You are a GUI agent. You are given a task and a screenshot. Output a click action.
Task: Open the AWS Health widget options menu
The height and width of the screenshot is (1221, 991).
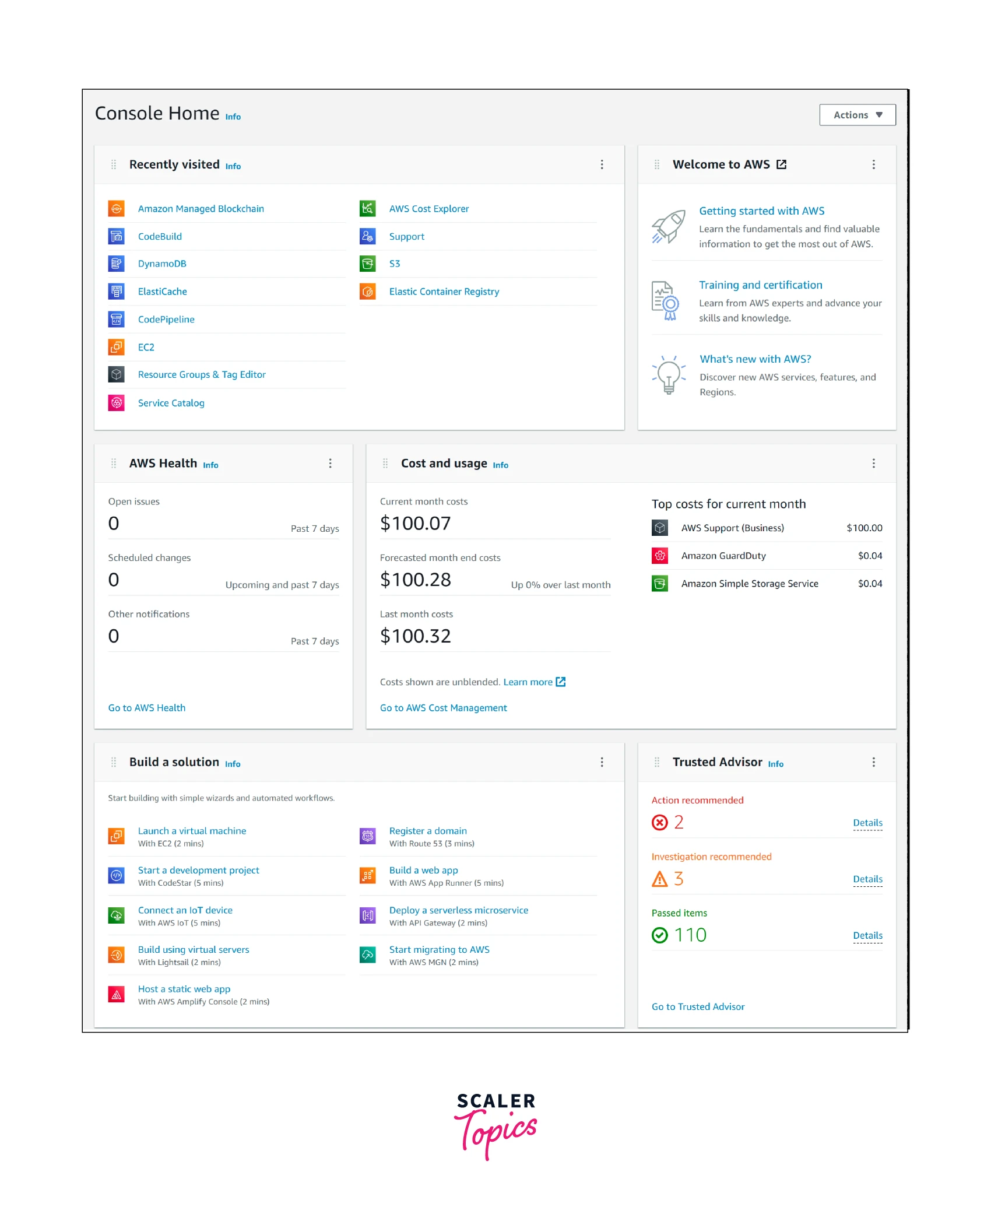[330, 464]
